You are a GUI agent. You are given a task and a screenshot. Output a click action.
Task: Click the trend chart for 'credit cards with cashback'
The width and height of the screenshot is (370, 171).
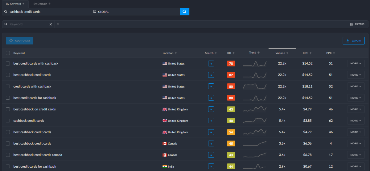click(255, 86)
